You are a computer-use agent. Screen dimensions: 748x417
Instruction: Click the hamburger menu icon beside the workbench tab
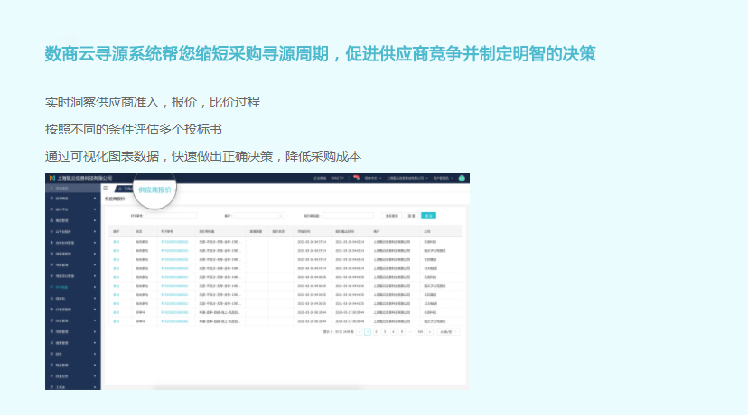pos(106,189)
